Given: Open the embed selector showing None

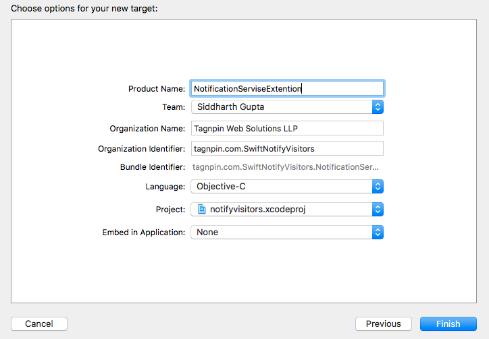Looking at the screenshot, I should 287,233.
